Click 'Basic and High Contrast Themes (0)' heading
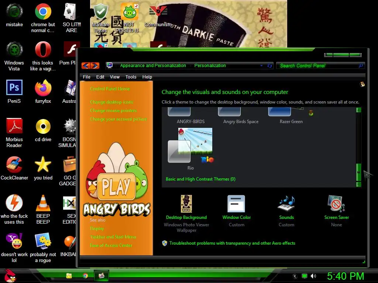 [x=200, y=179]
